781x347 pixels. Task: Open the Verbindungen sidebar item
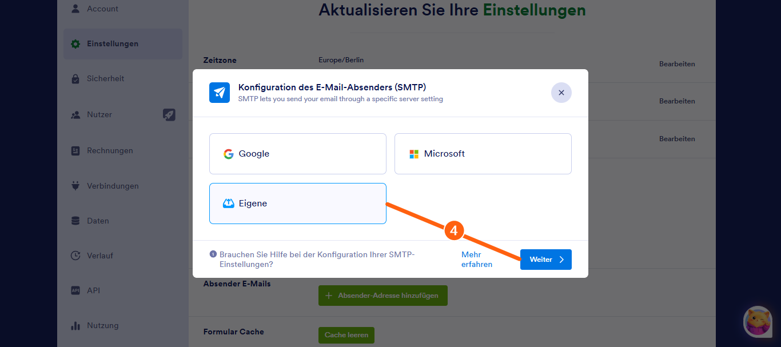click(x=122, y=186)
